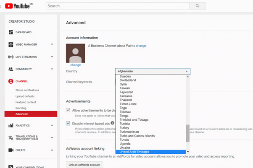Click the country list scrollbar thumb
Viewport: 253px width, 168px height.
(188, 133)
